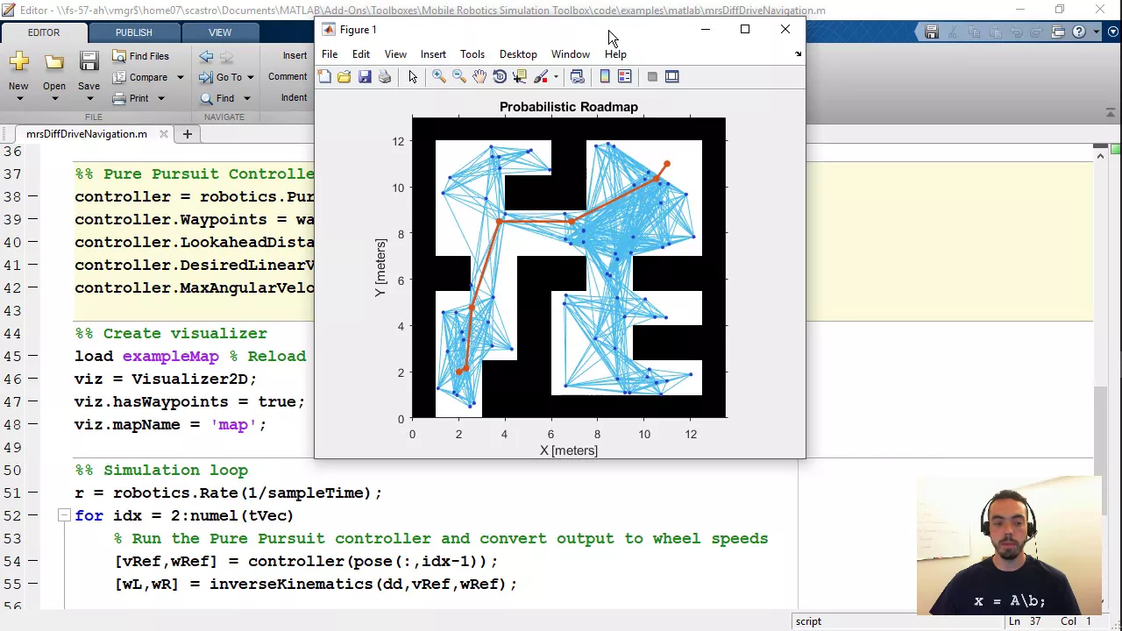Click Print Figure icon in Figure 1 toolbar

[x=385, y=77]
